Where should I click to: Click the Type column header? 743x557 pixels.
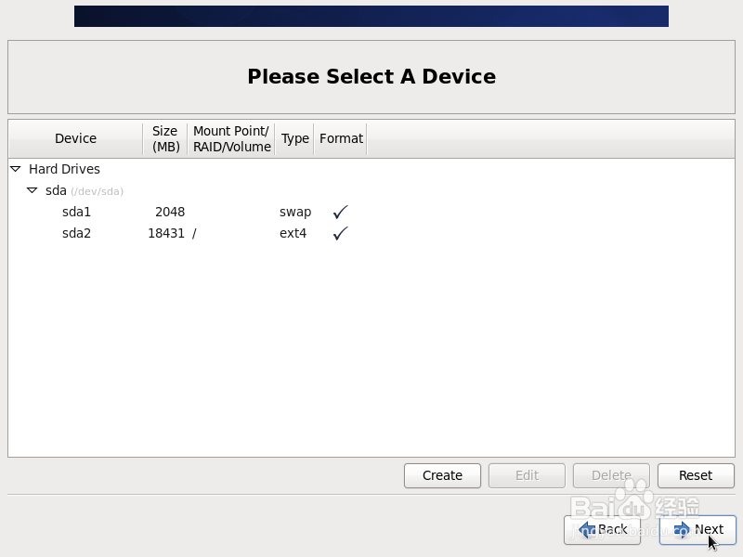294,137
